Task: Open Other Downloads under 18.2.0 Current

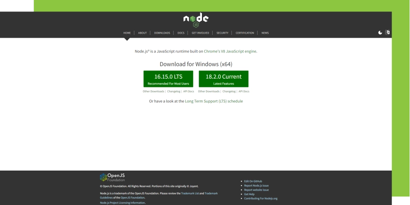Action: pos(208,91)
